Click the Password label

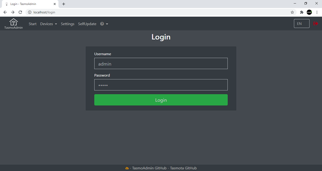(102, 75)
